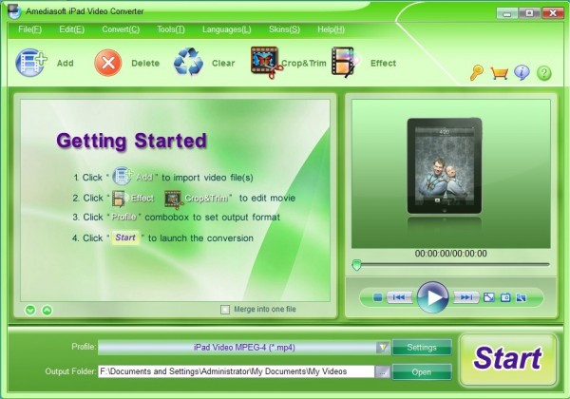
Task: Click the playback seek slider handle
Action: tap(356, 265)
